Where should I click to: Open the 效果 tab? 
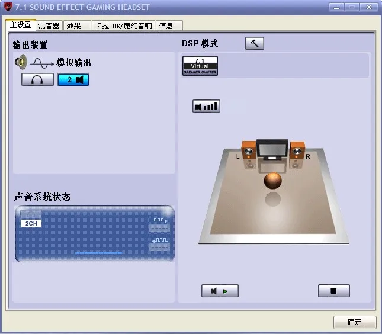point(77,25)
